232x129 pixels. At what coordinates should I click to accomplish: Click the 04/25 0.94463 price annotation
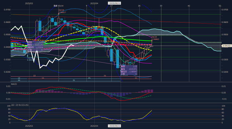(155, 38)
